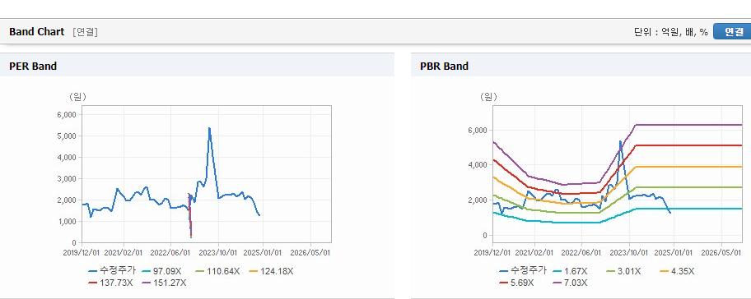Click the [연결] label beside Band Chart
This screenshot has height=299, width=751.
[86, 32]
